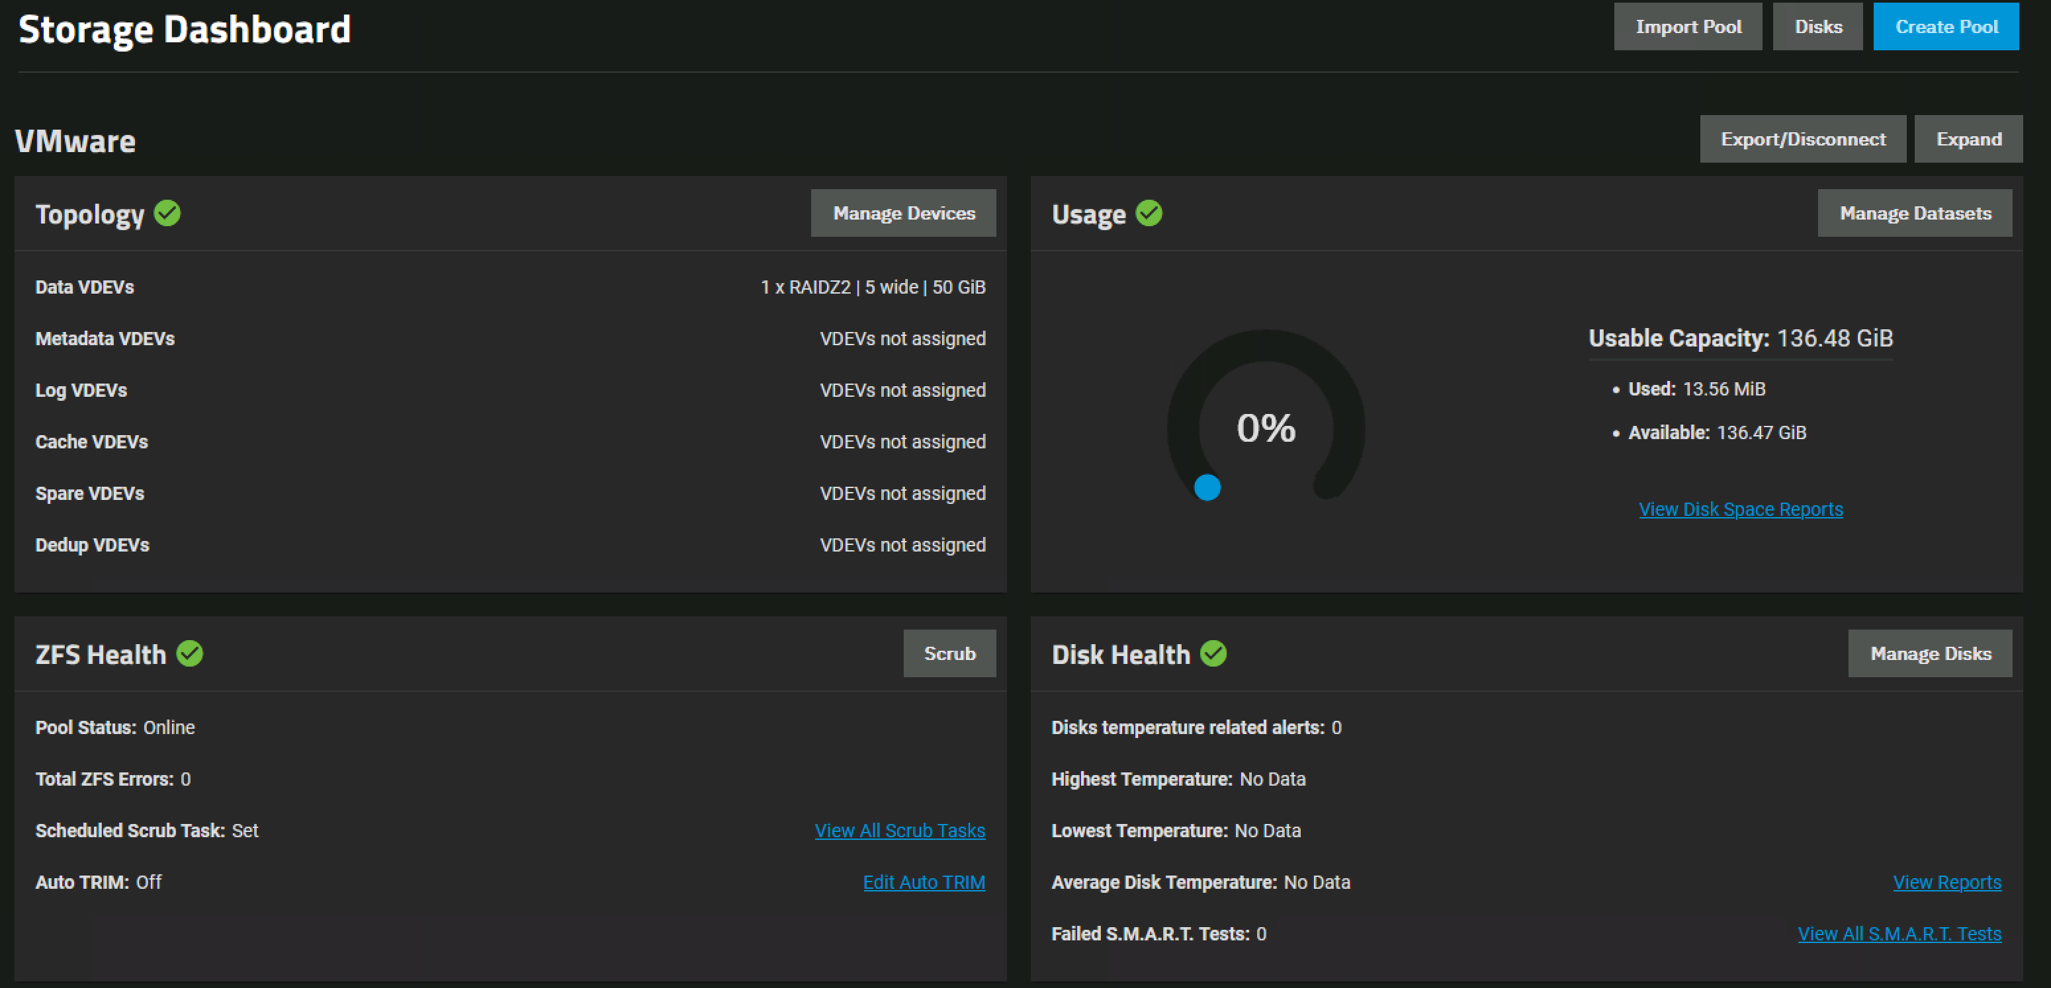
Task: Expand the VMware pool
Action: pyautogui.click(x=1968, y=140)
